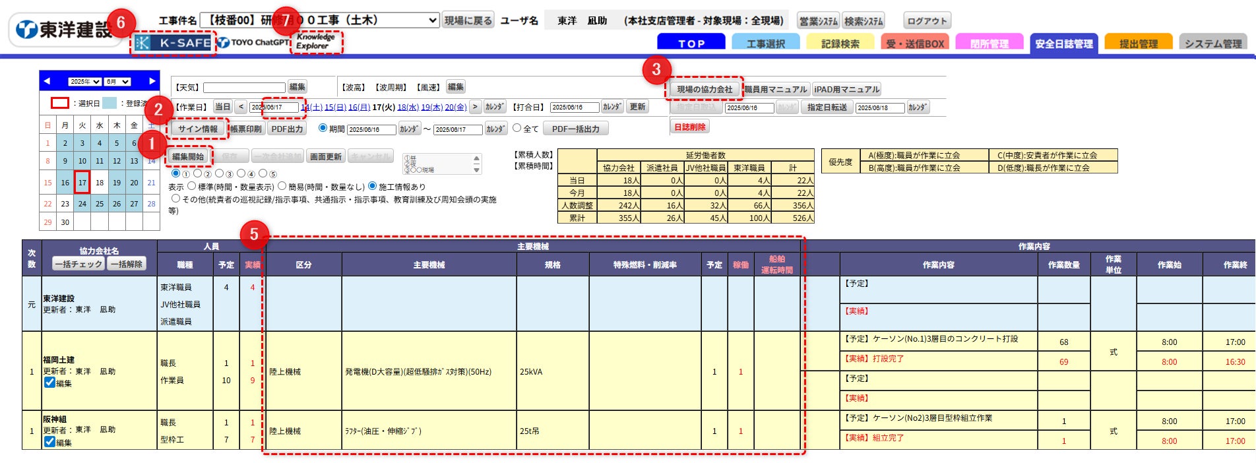
Task: Choose 施工情報あり display mode
Action: point(372,186)
